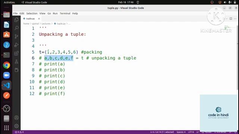Image resolution: width=239 pixels, height=134 pixels.
Task: Open the Run menu
Action: (x=55, y=13)
